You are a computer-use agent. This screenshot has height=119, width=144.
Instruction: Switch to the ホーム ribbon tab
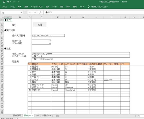pyautogui.click(x=13, y=7)
